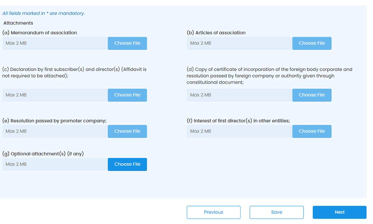Click the Optional attachment(s) (if any) label
Image resolution: width=373 pixels, height=224 pixels.
click(43, 154)
